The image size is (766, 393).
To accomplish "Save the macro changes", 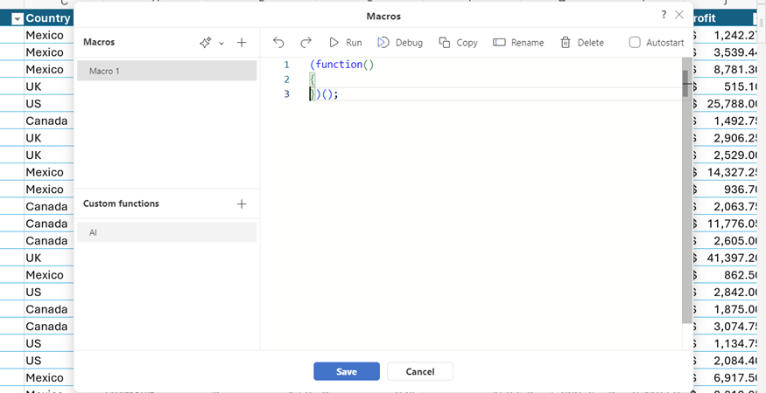I will pos(347,371).
